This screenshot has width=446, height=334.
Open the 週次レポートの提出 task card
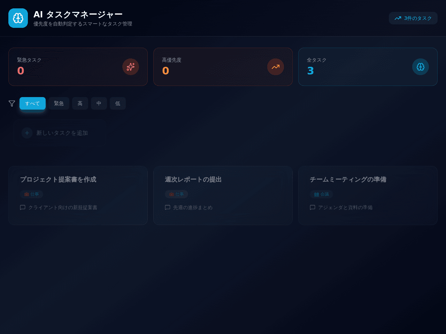(223, 196)
